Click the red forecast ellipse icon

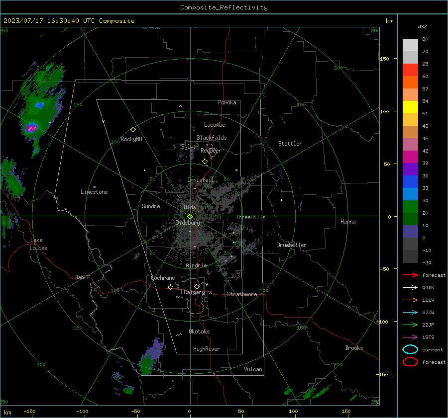(410, 362)
